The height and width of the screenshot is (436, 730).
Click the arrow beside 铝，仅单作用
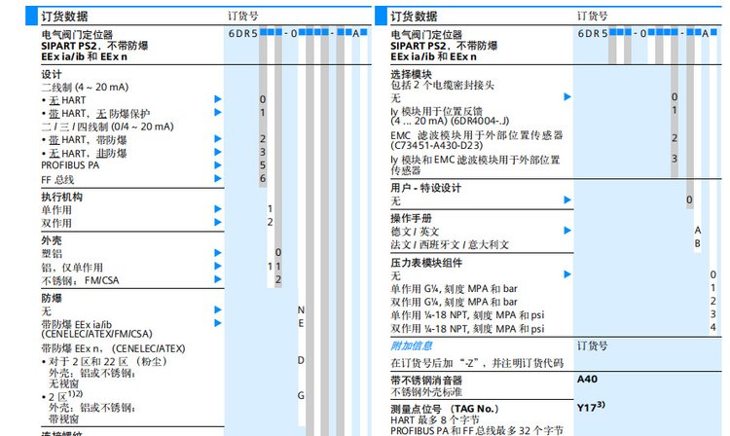218,266
